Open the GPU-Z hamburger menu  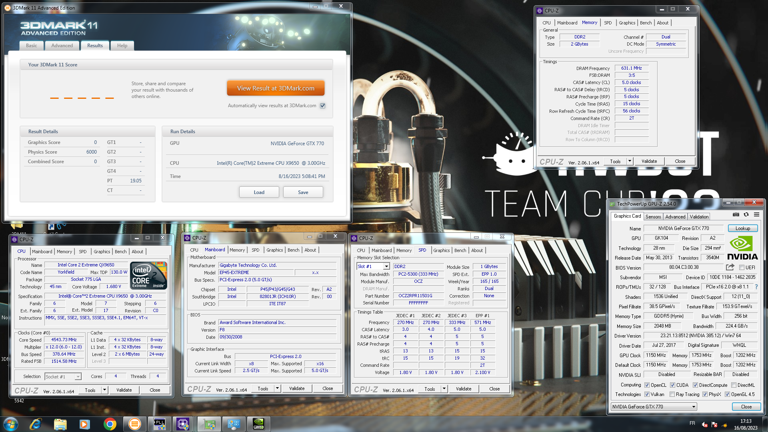[x=756, y=215]
